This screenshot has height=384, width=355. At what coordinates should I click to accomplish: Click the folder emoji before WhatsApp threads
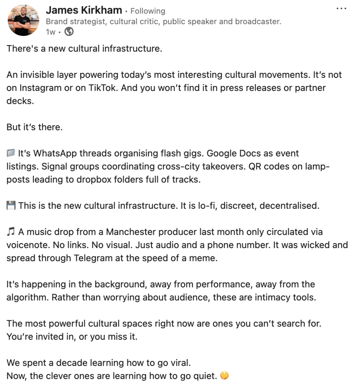coord(11,153)
